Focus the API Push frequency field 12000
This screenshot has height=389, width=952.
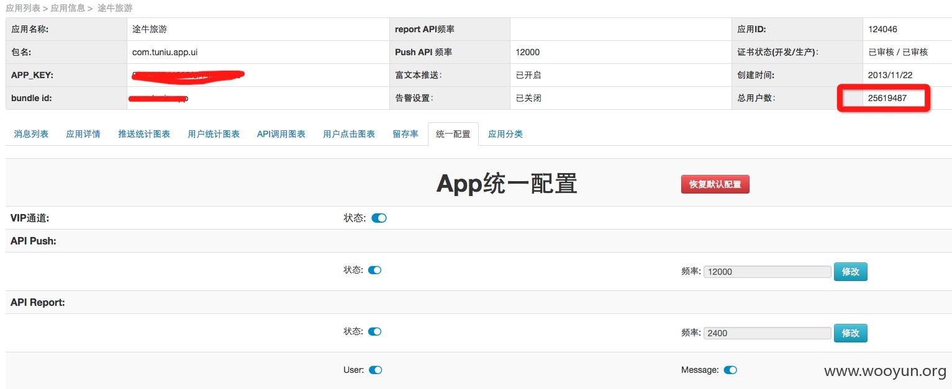tap(767, 271)
